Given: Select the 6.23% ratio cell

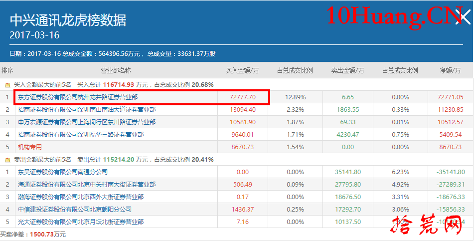Looking at the screenshot, I should 400,172.
